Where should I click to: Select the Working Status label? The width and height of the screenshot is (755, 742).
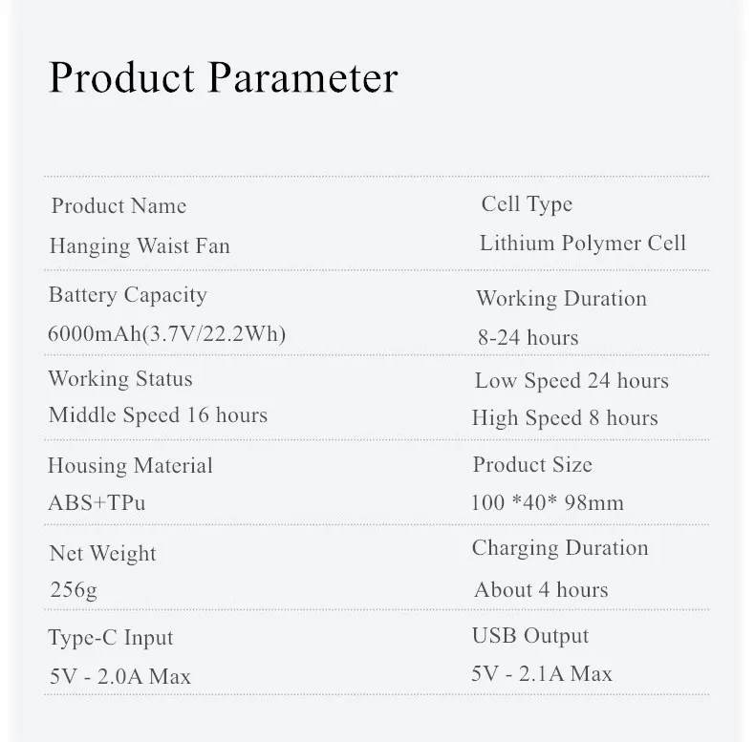120,379
